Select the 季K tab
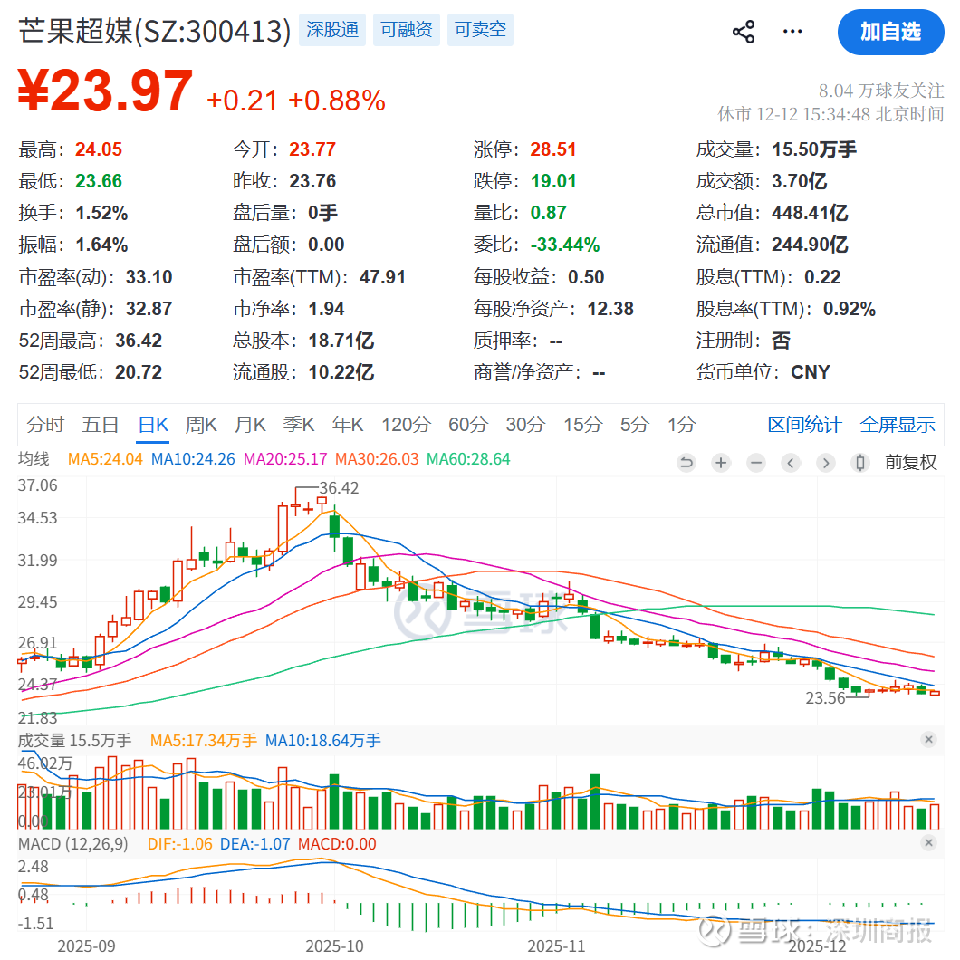This screenshot has width=960, height=960. pos(299,424)
